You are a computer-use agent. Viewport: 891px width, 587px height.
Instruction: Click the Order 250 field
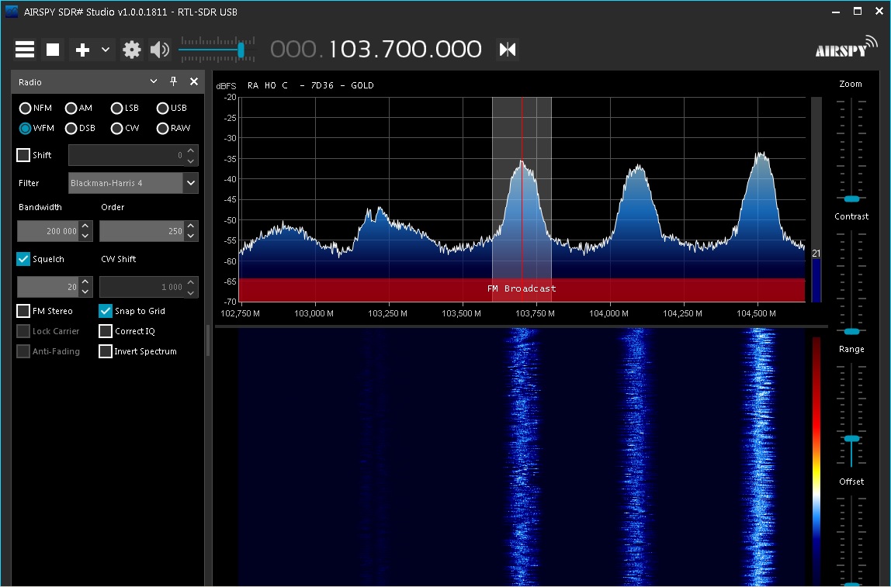[x=141, y=231]
